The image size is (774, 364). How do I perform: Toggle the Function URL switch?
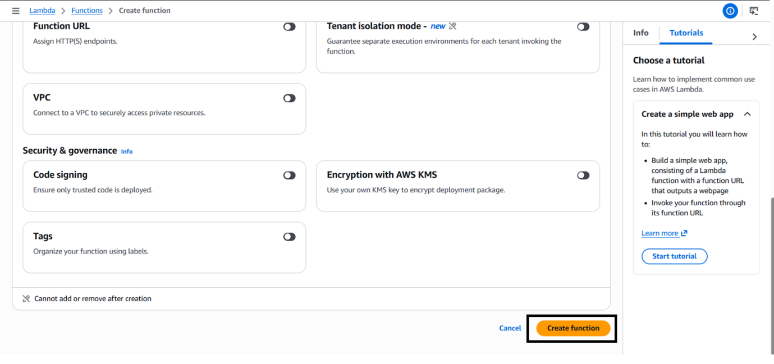290,26
